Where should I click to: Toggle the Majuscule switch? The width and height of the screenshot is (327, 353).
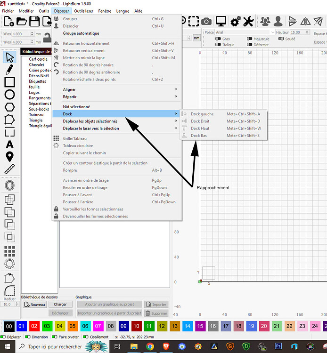(249, 39)
